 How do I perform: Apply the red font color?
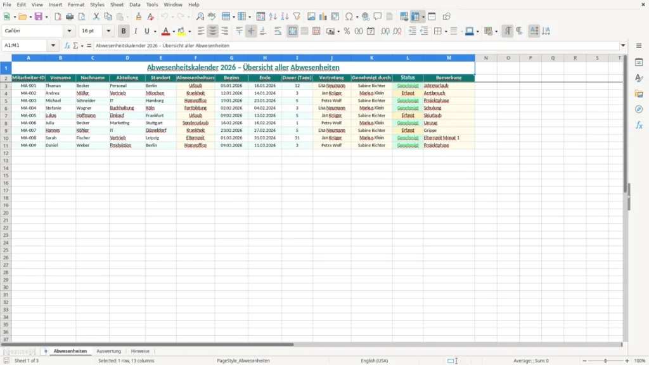(x=165, y=31)
